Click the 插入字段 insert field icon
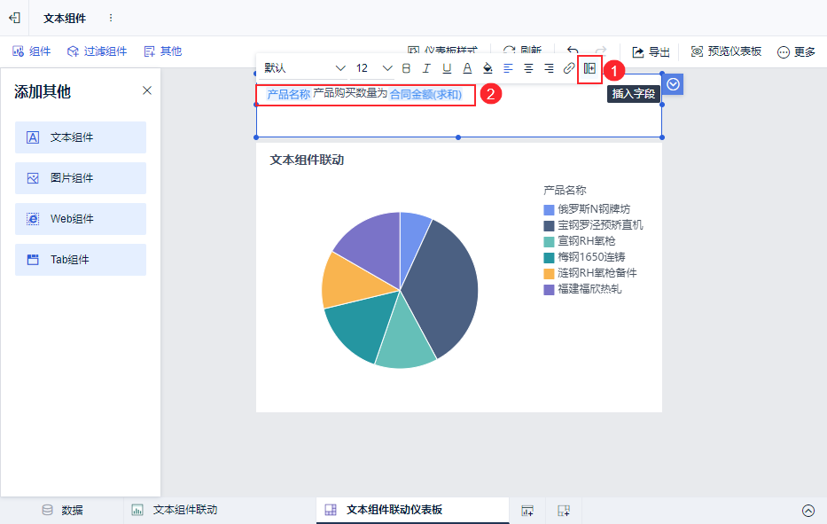 [x=589, y=68]
